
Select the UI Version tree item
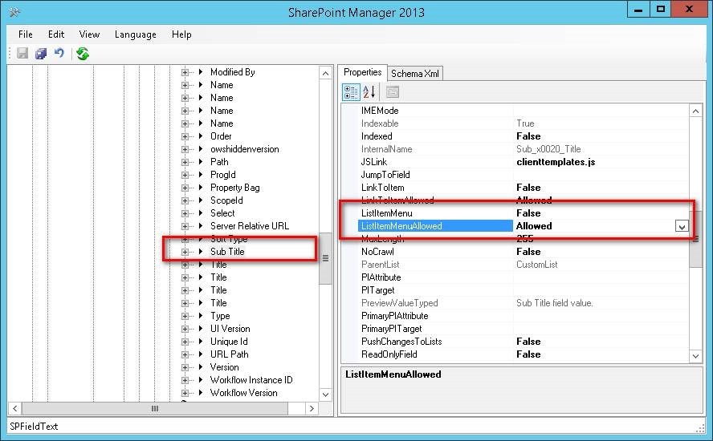[230, 329]
